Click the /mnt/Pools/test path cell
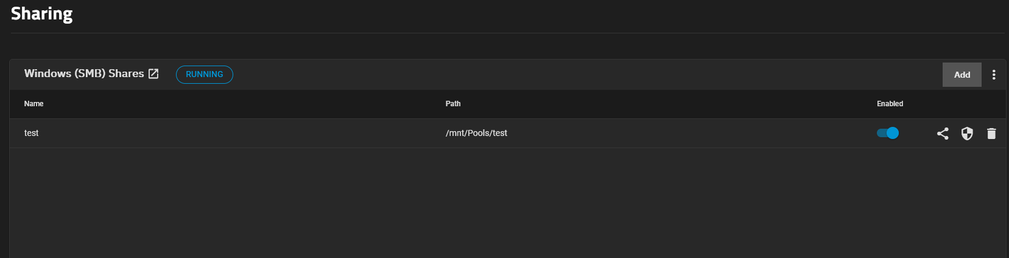 [x=476, y=133]
